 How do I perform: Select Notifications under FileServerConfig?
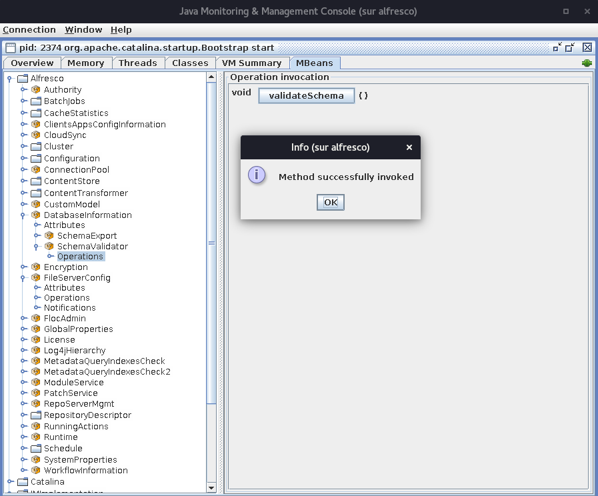pos(70,307)
